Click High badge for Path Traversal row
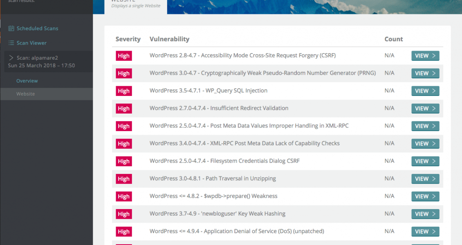Viewport: 462px width, 245px height. (x=124, y=179)
